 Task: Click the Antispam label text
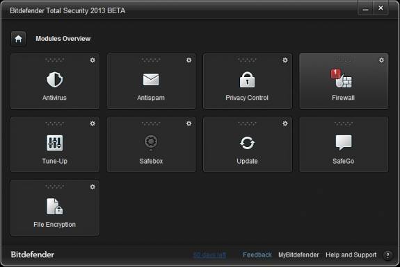point(151,98)
